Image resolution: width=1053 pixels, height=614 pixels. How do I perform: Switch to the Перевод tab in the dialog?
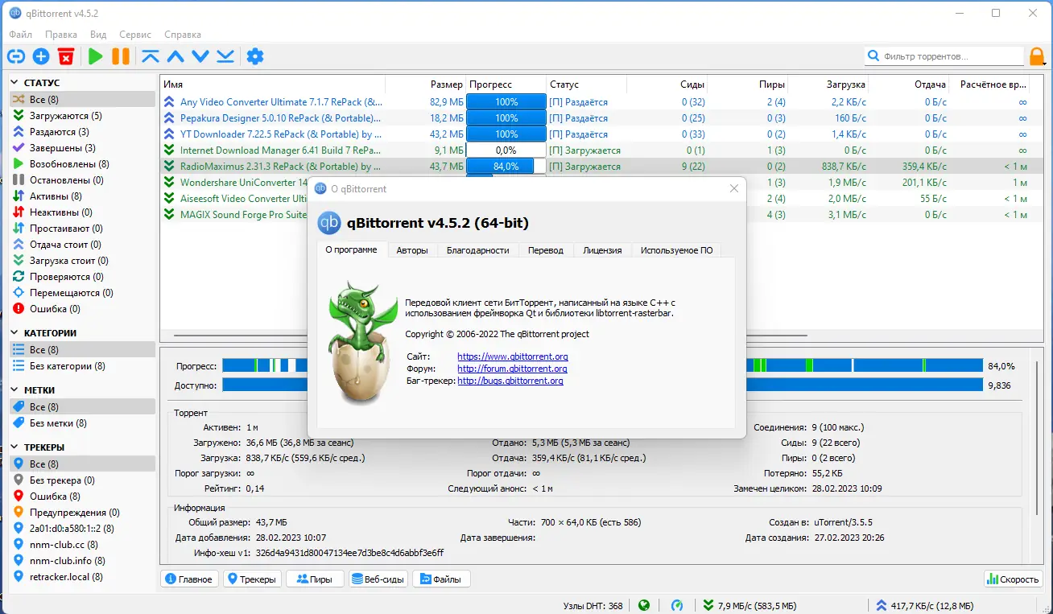tap(546, 250)
